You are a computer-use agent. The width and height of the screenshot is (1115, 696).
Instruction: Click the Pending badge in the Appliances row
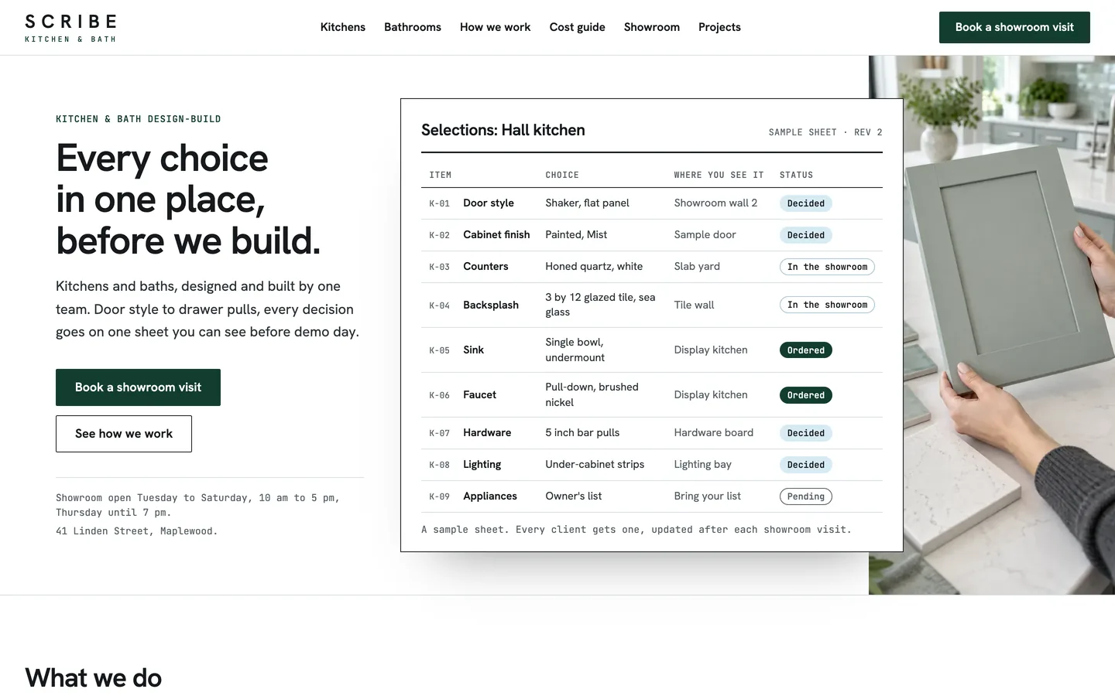tap(806, 496)
